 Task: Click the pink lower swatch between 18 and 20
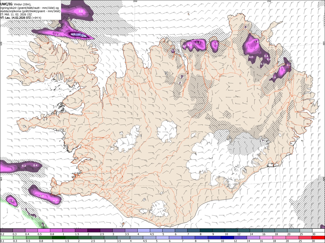(x=280, y=237)
